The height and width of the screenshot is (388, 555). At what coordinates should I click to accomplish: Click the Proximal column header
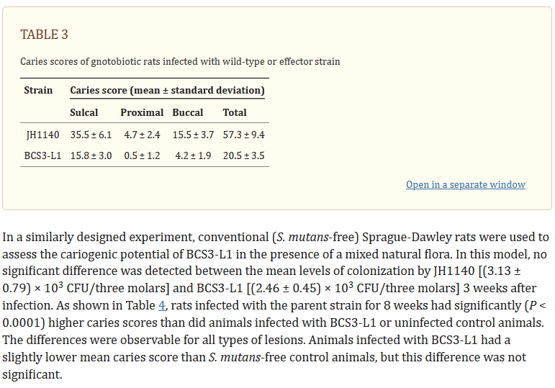[142, 112]
